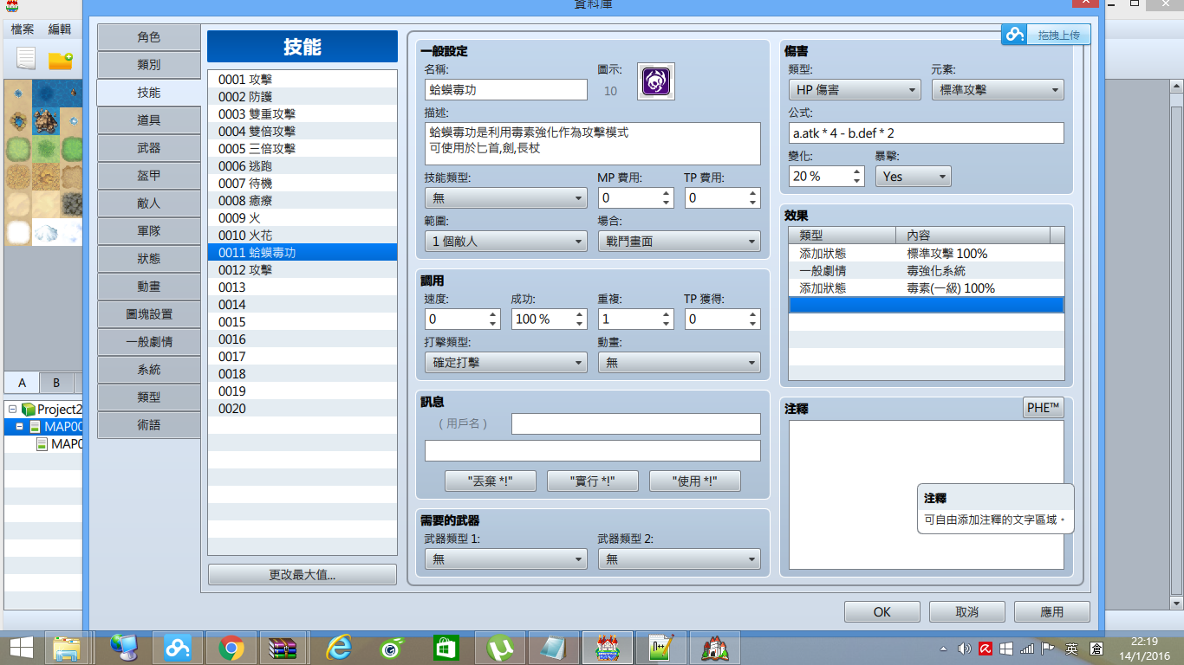
Task: Click the My Computer icon in the taskbar
Action: coord(124,647)
